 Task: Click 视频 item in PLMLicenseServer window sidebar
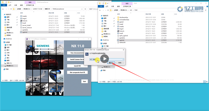8,47
